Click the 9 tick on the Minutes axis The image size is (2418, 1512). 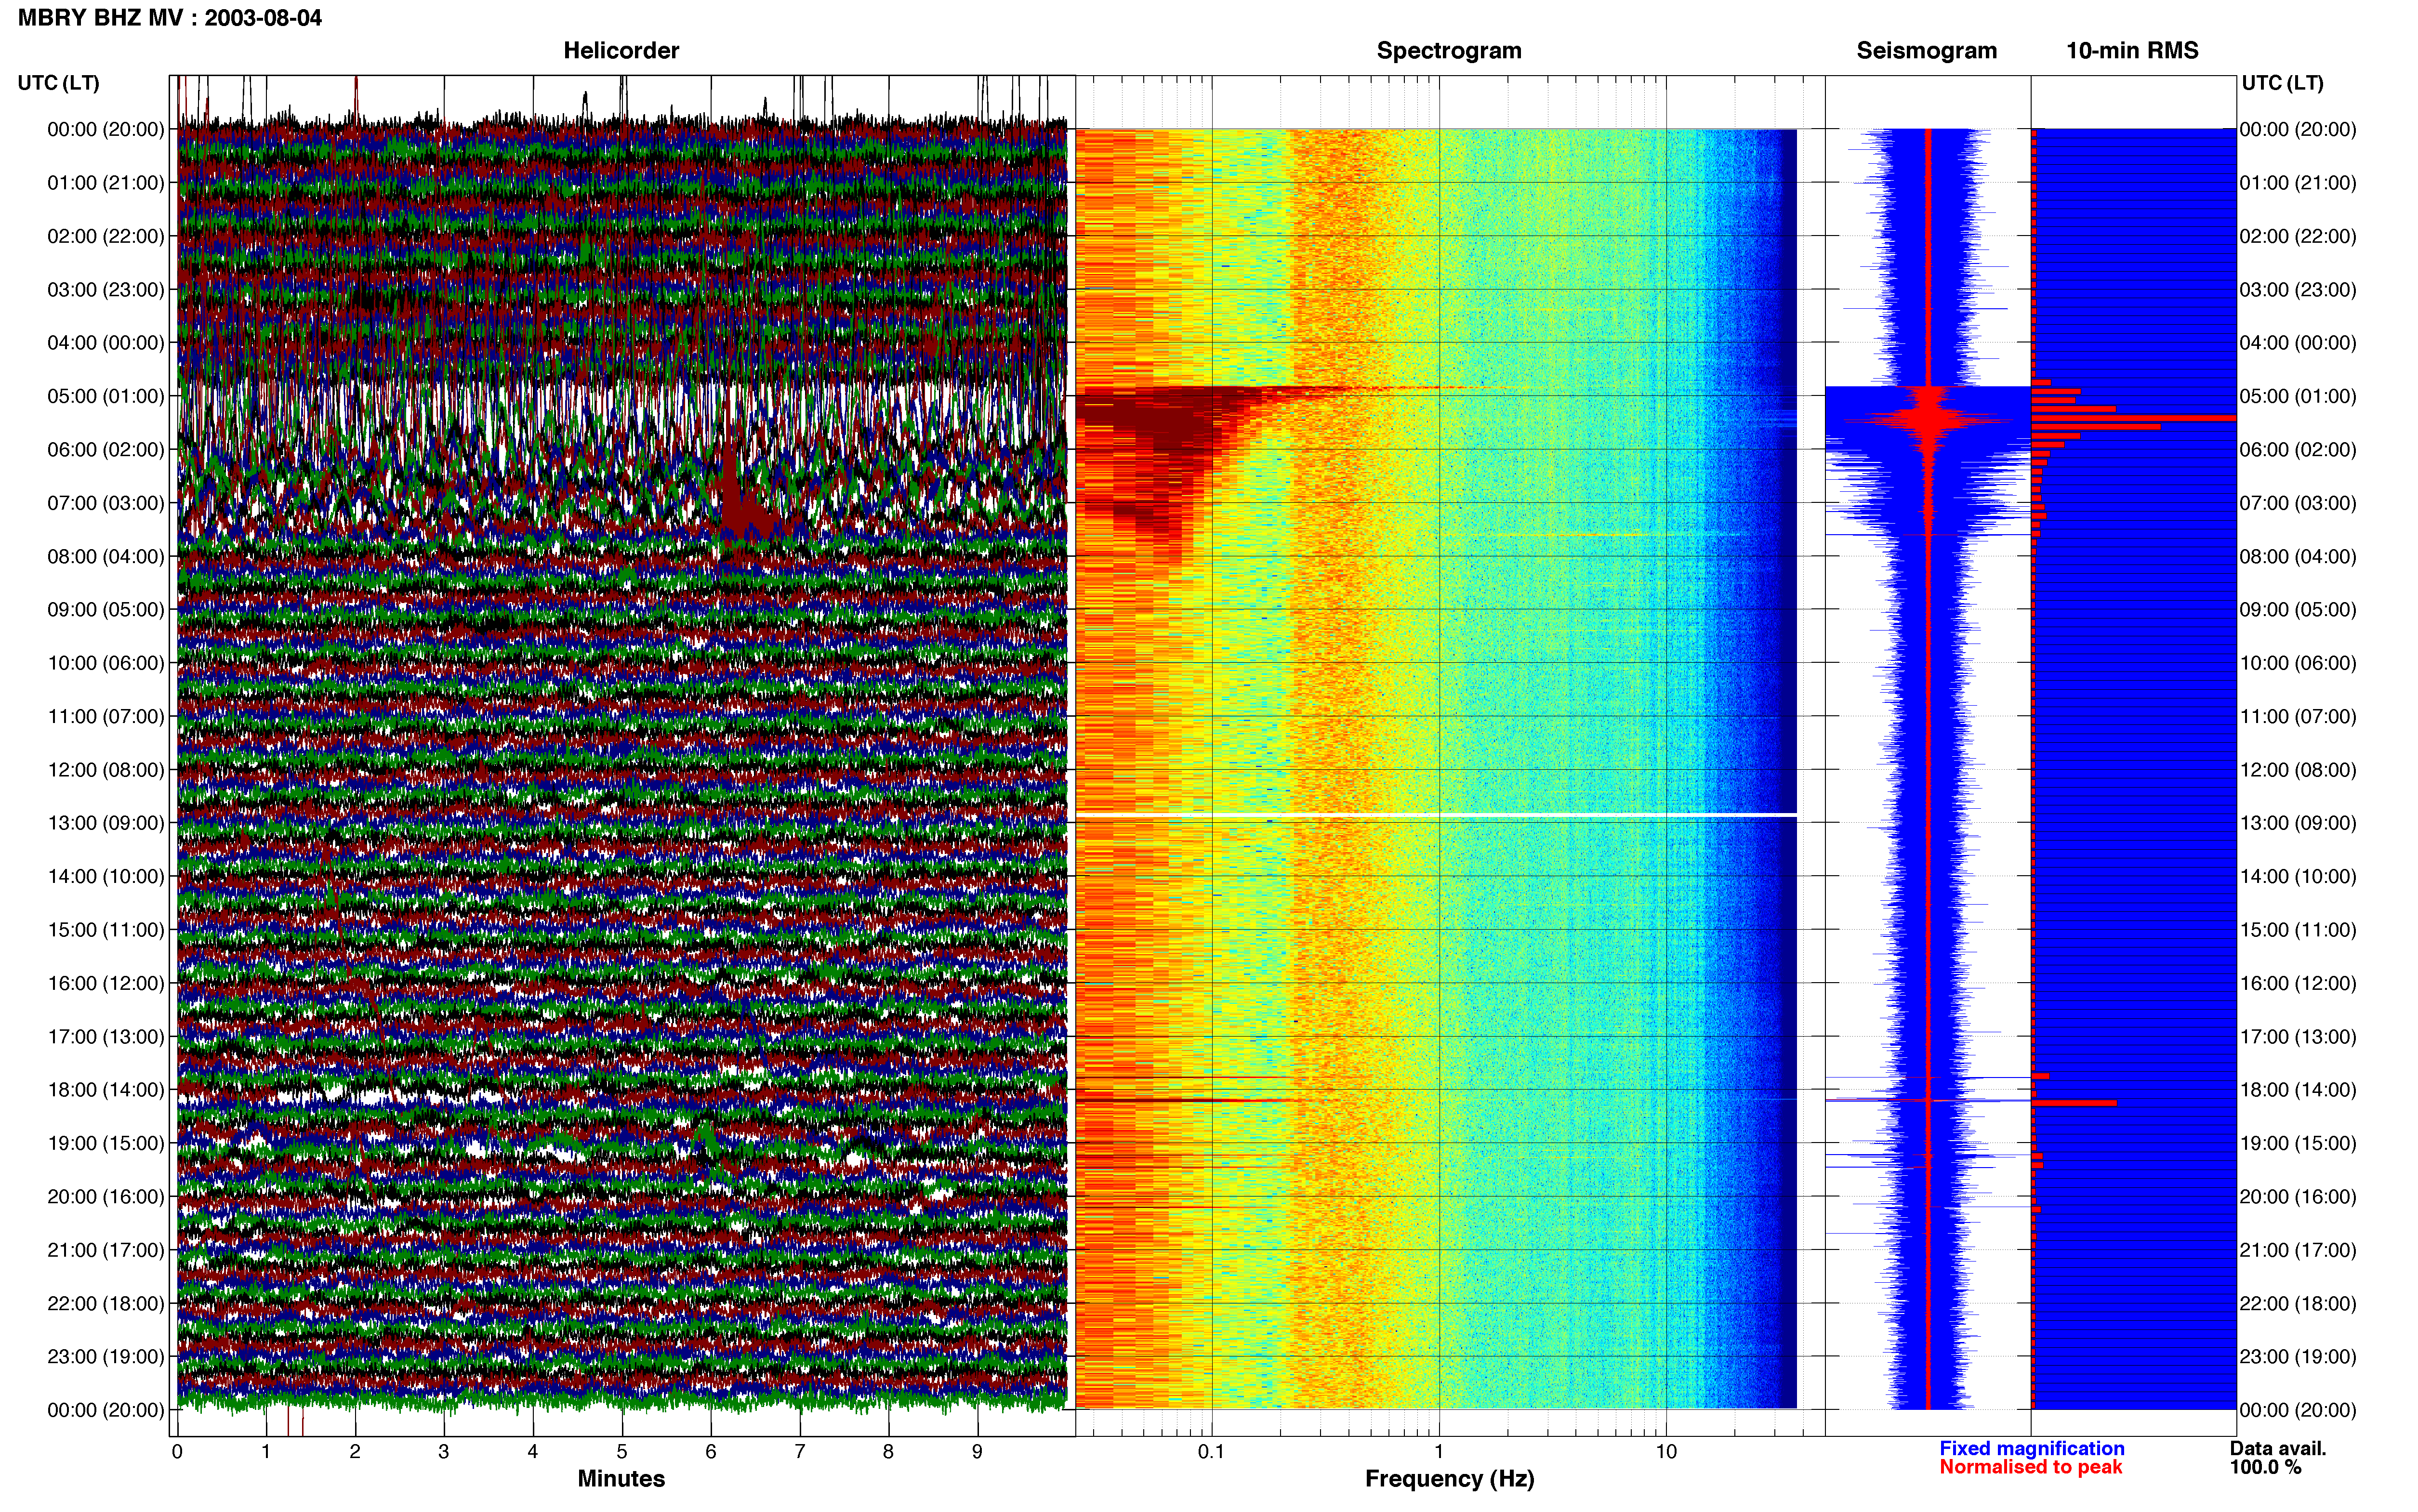pos(977,1451)
